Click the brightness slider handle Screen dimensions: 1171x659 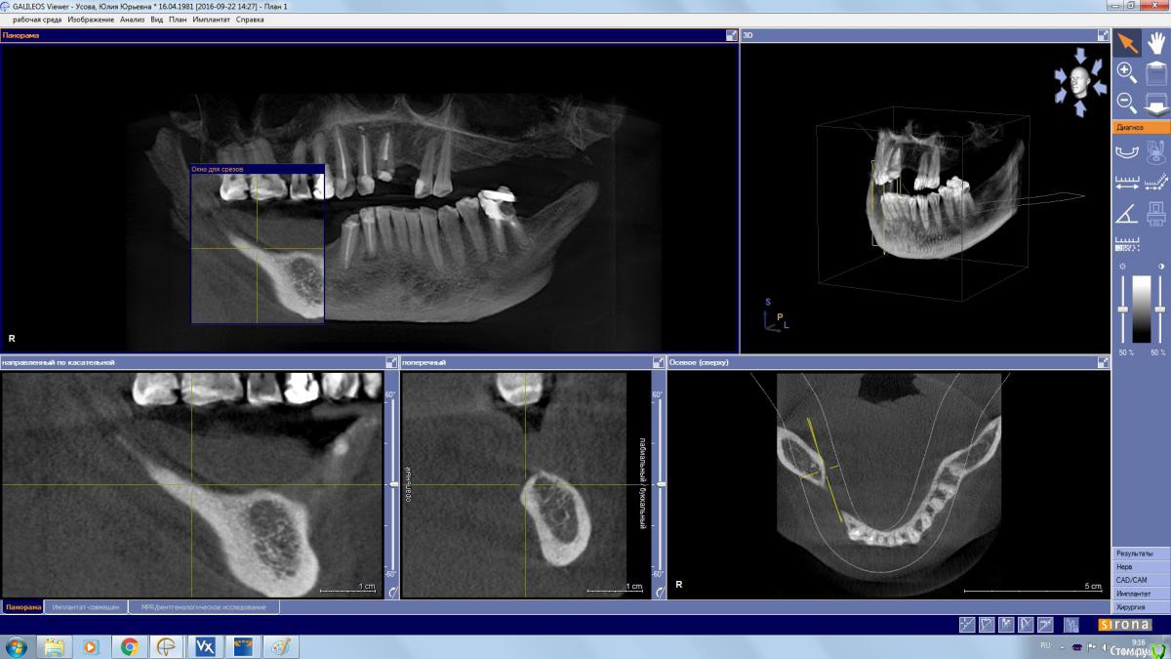(x=1124, y=309)
